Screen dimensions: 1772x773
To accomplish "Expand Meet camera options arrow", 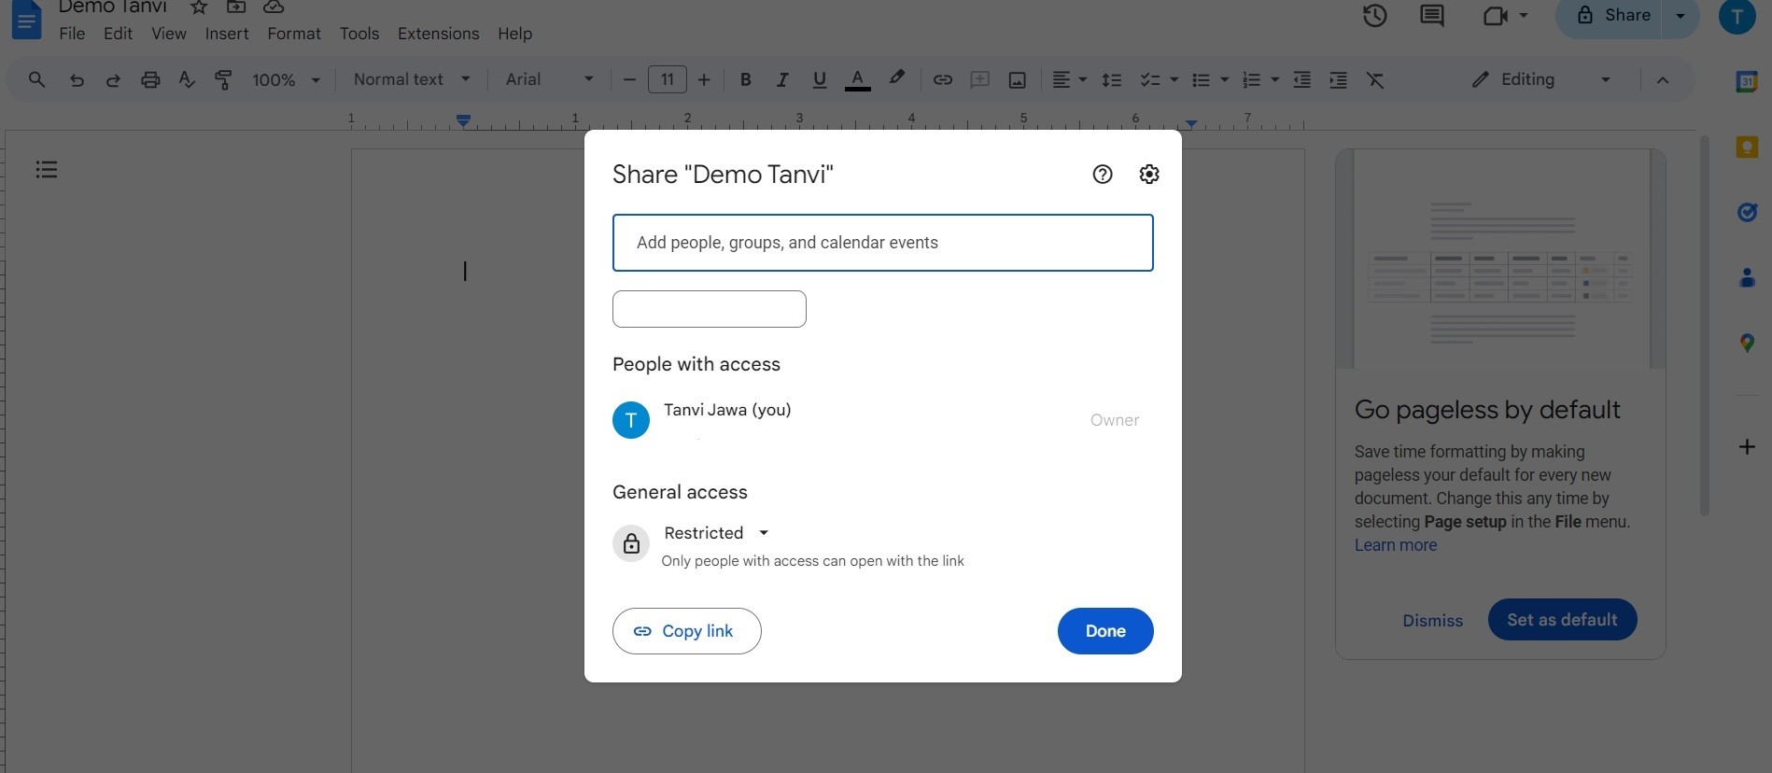I will click(x=1524, y=16).
